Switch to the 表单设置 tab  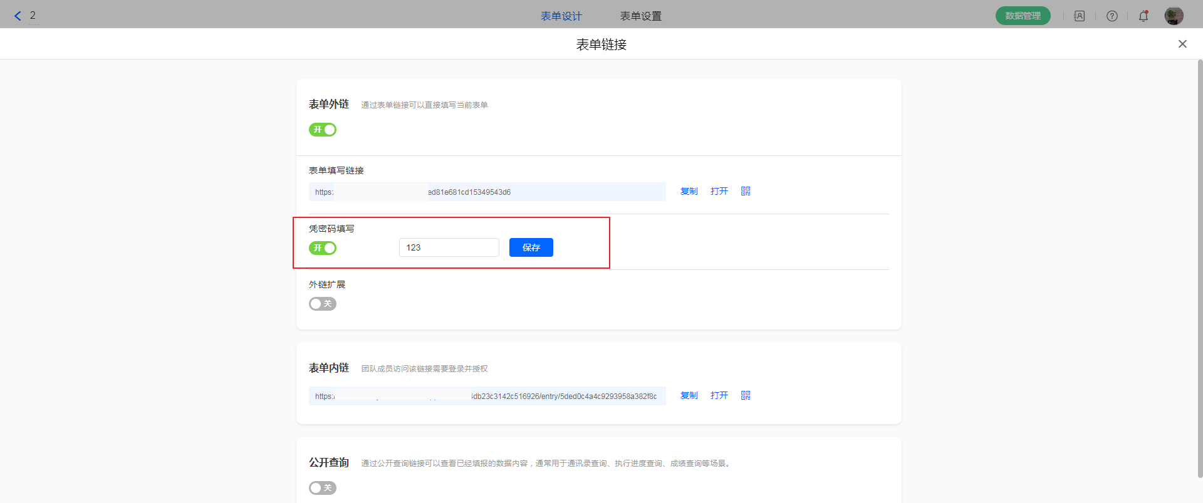point(640,16)
